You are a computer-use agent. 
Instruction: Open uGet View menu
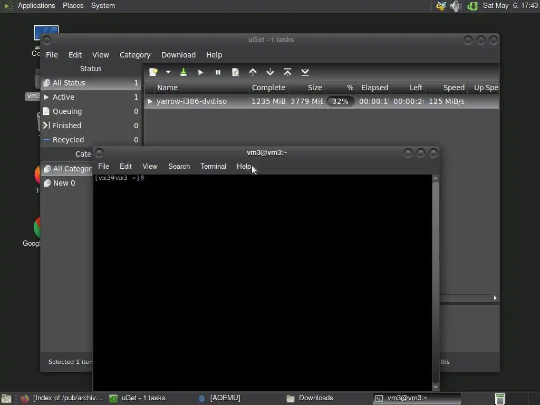tap(101, 55)
